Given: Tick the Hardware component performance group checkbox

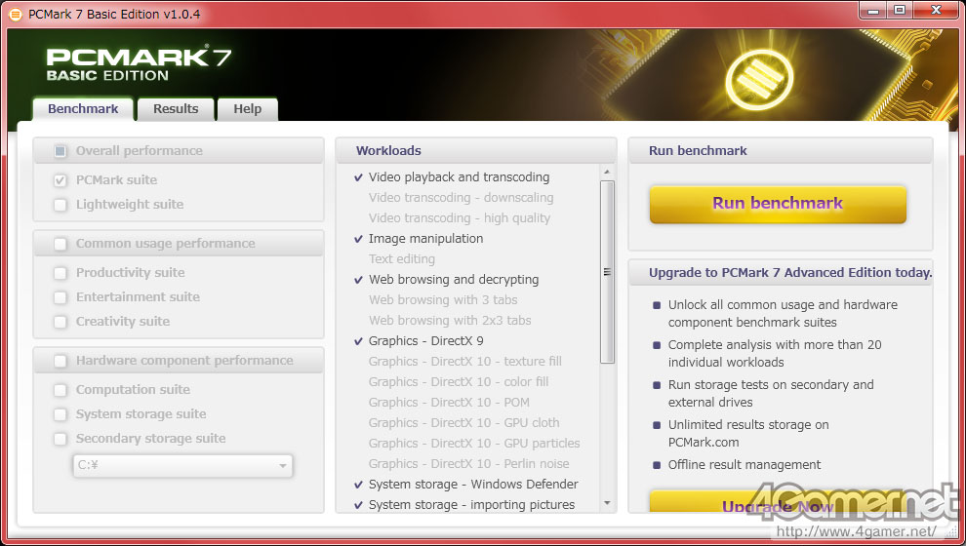Looking at the screenshot, I should (x=60, y=361).
